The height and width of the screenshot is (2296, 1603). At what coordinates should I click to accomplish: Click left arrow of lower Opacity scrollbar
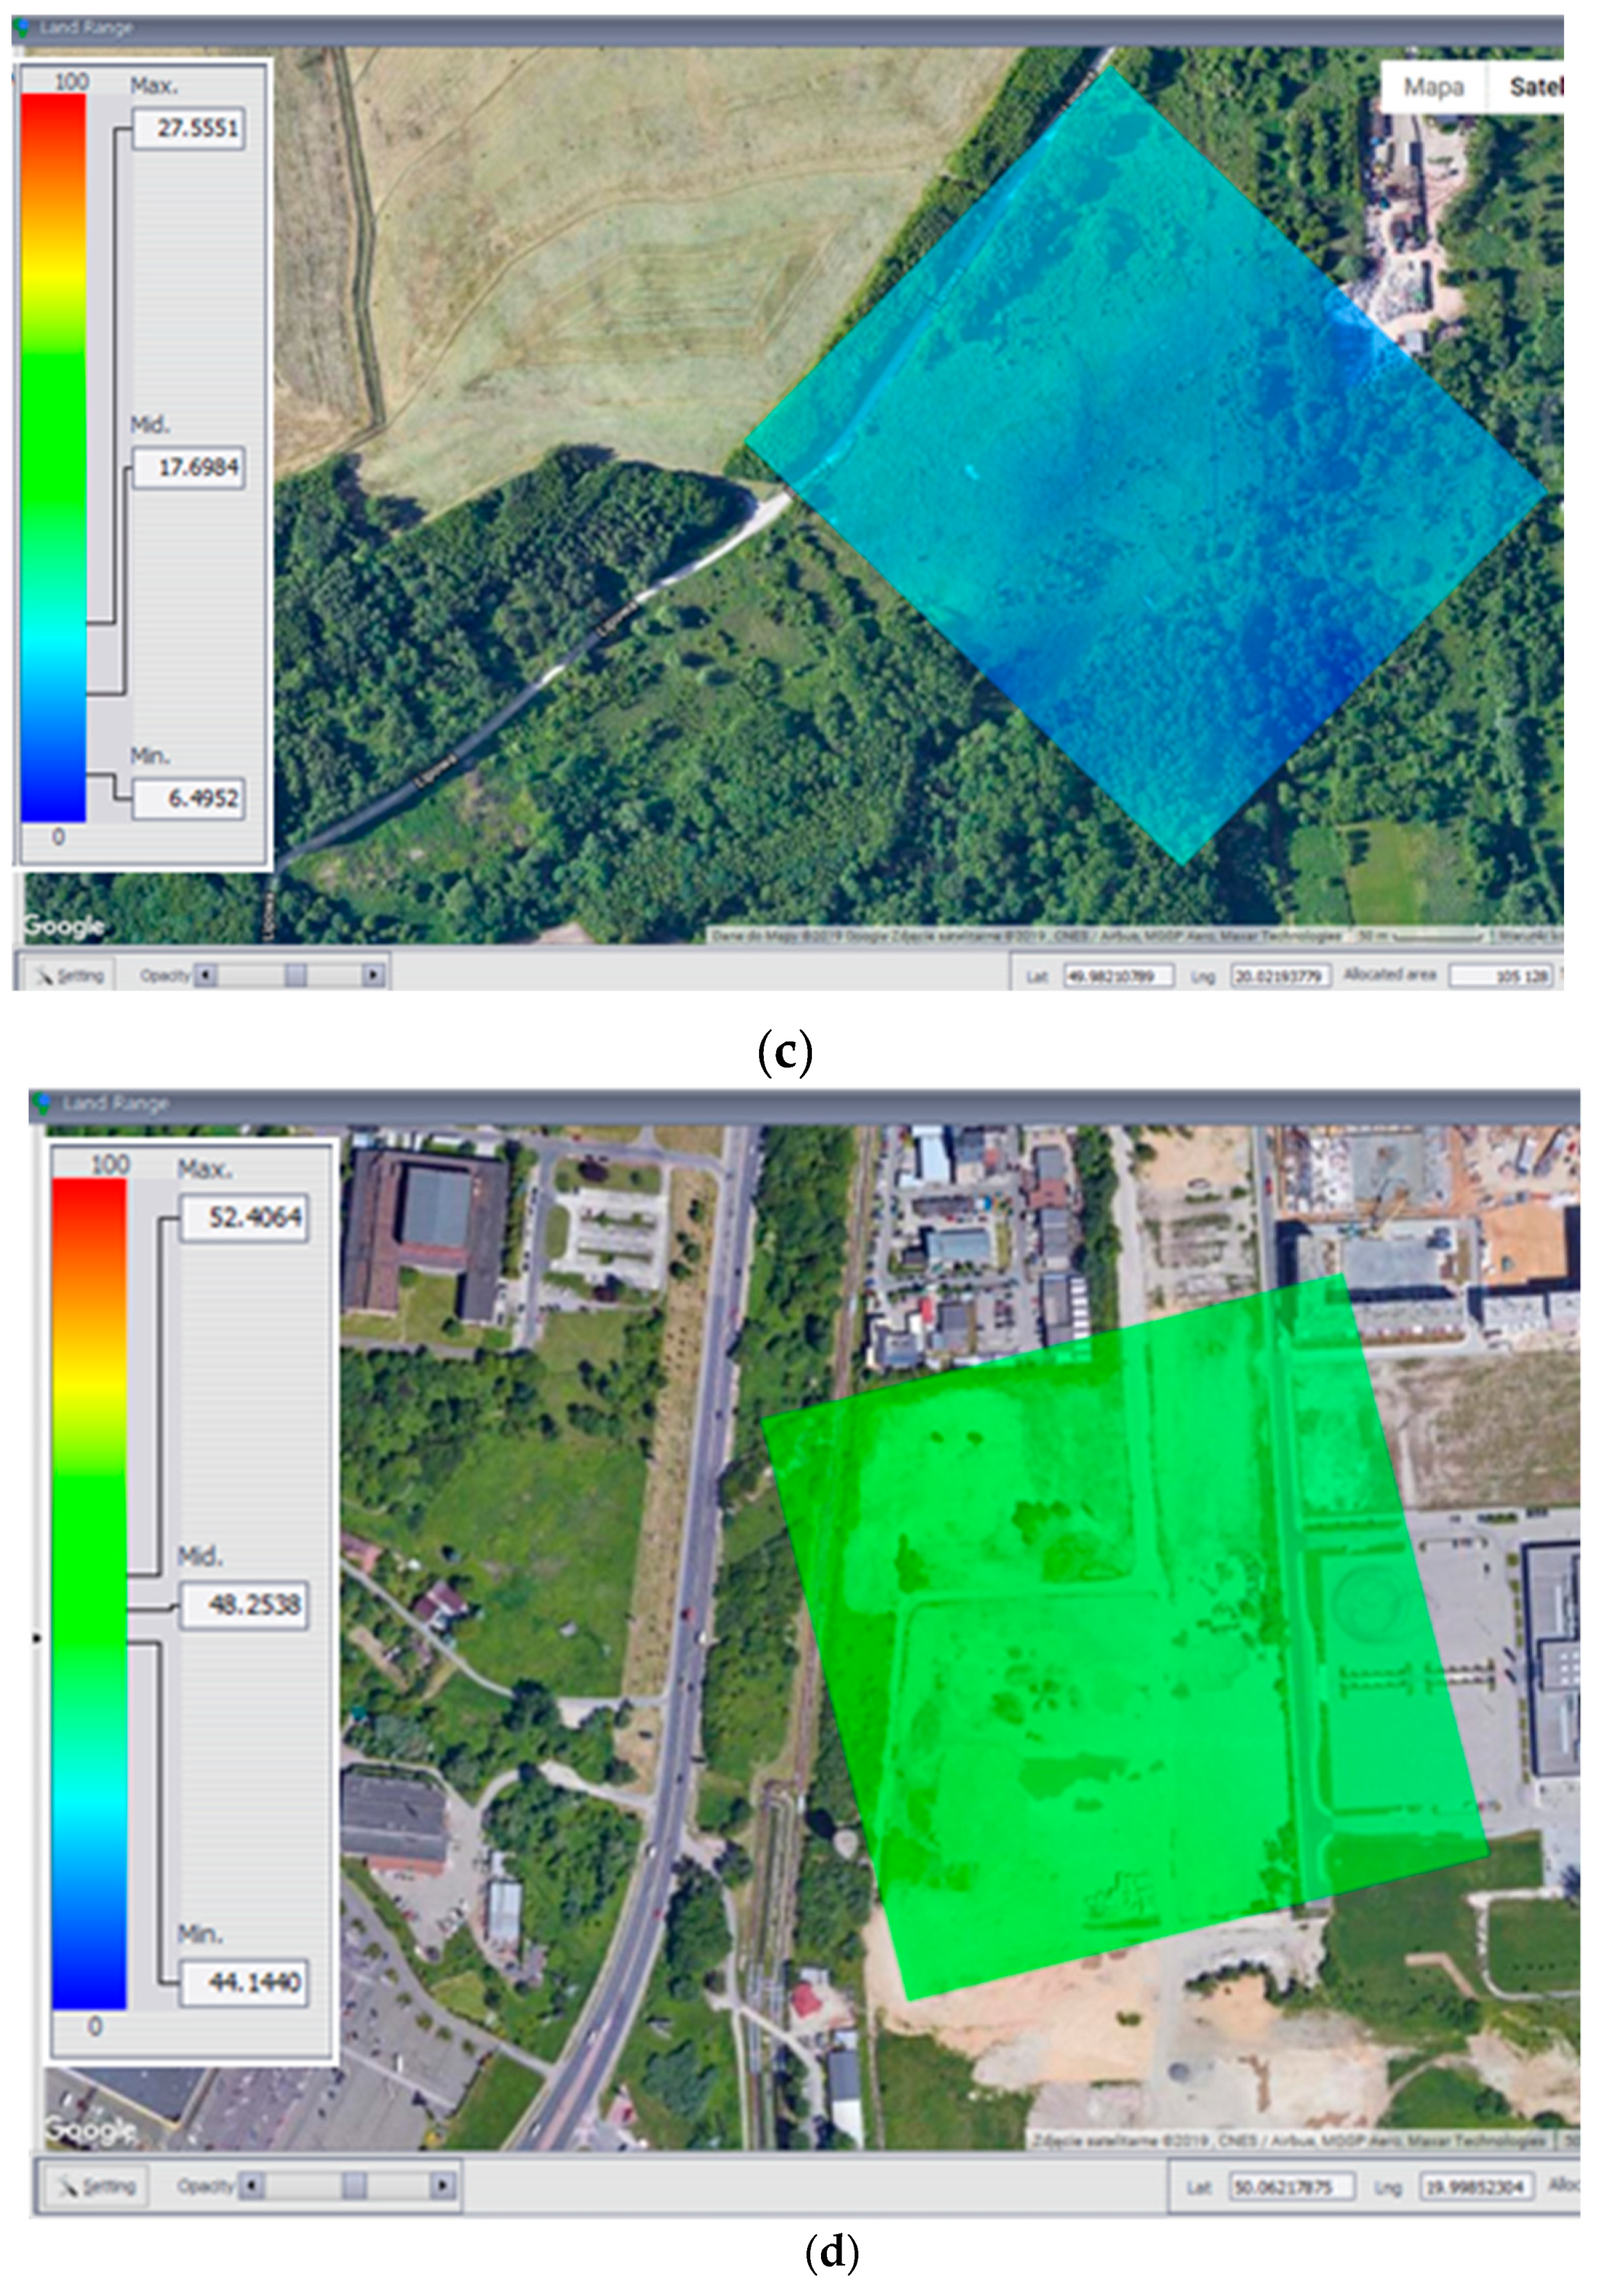[252, 2186]
